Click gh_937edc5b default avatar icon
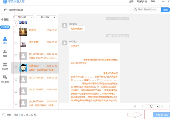 pos(23,79)
